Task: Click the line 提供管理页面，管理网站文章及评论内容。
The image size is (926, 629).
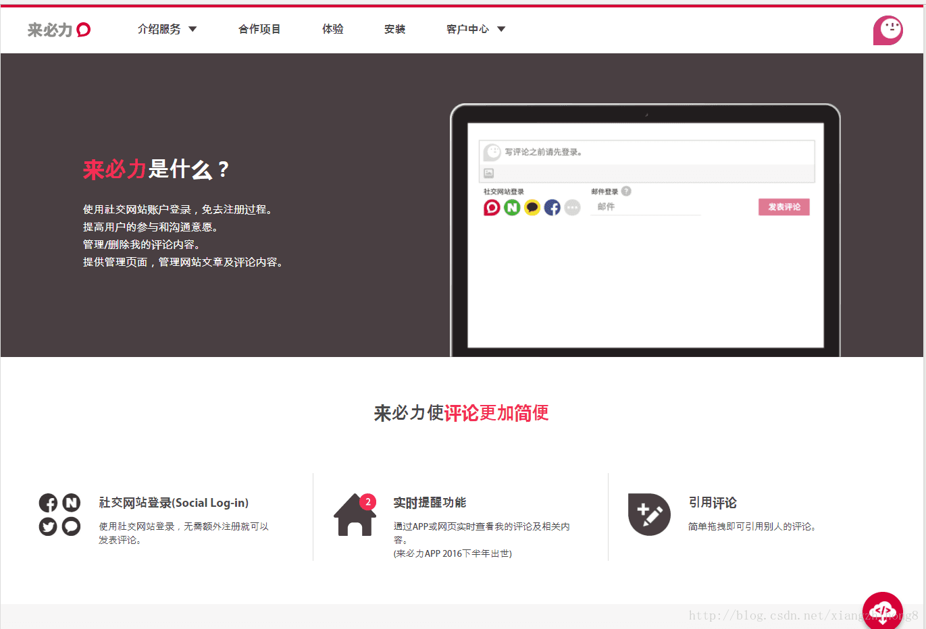Action: click(x=183, y=262)
